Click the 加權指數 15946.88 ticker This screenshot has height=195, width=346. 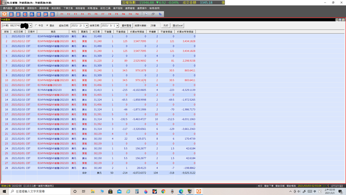coord(138,3)
